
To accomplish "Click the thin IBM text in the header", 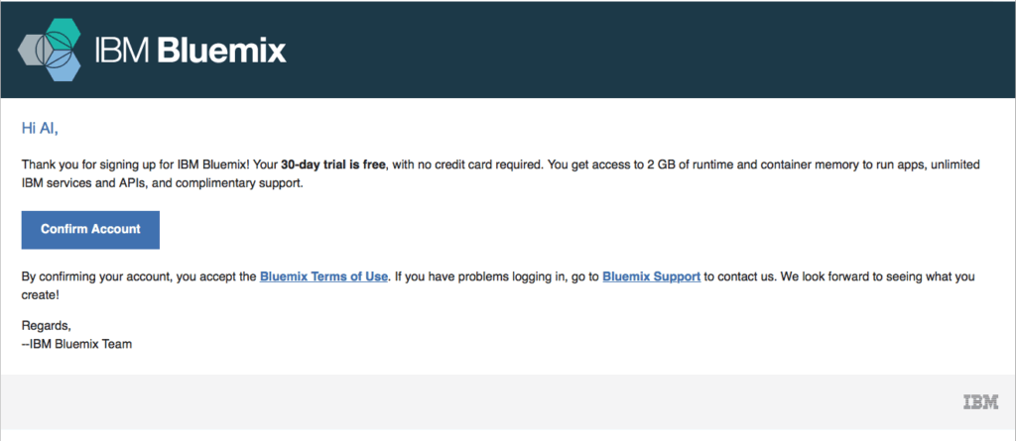I will (x=124, y=51).
